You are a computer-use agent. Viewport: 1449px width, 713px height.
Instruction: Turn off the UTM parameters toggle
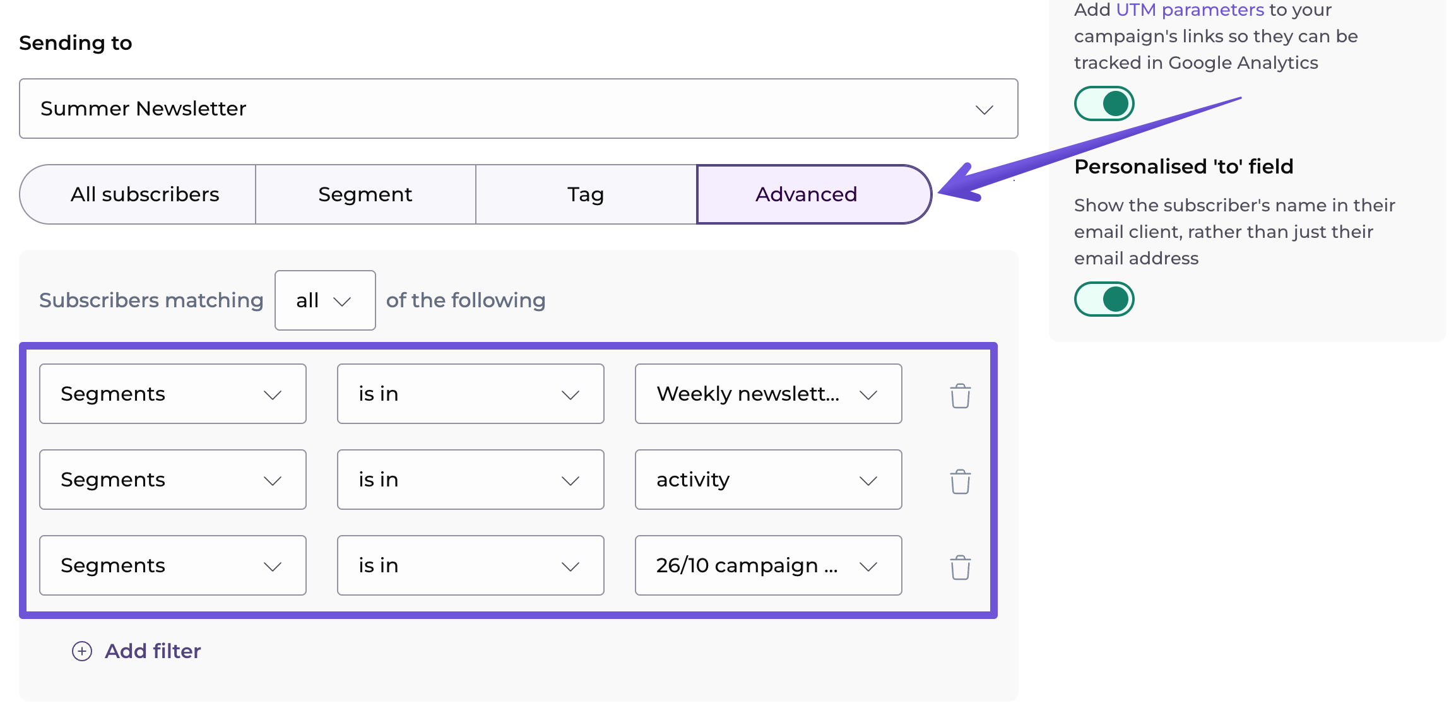coord(1104,104)
